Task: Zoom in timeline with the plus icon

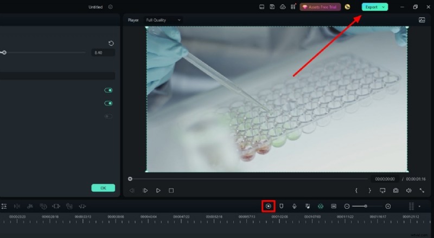Action: [388, 206]
